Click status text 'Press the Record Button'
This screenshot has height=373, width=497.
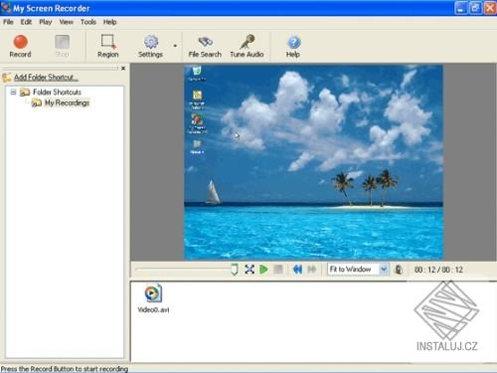tap(65, 369)
